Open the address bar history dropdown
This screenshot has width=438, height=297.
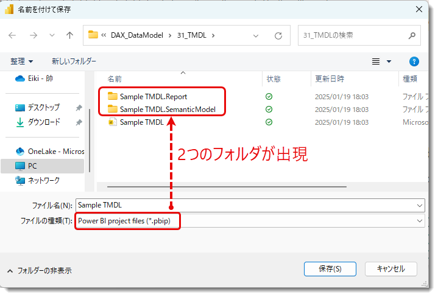pyautogui.click(x=256, y=36)
